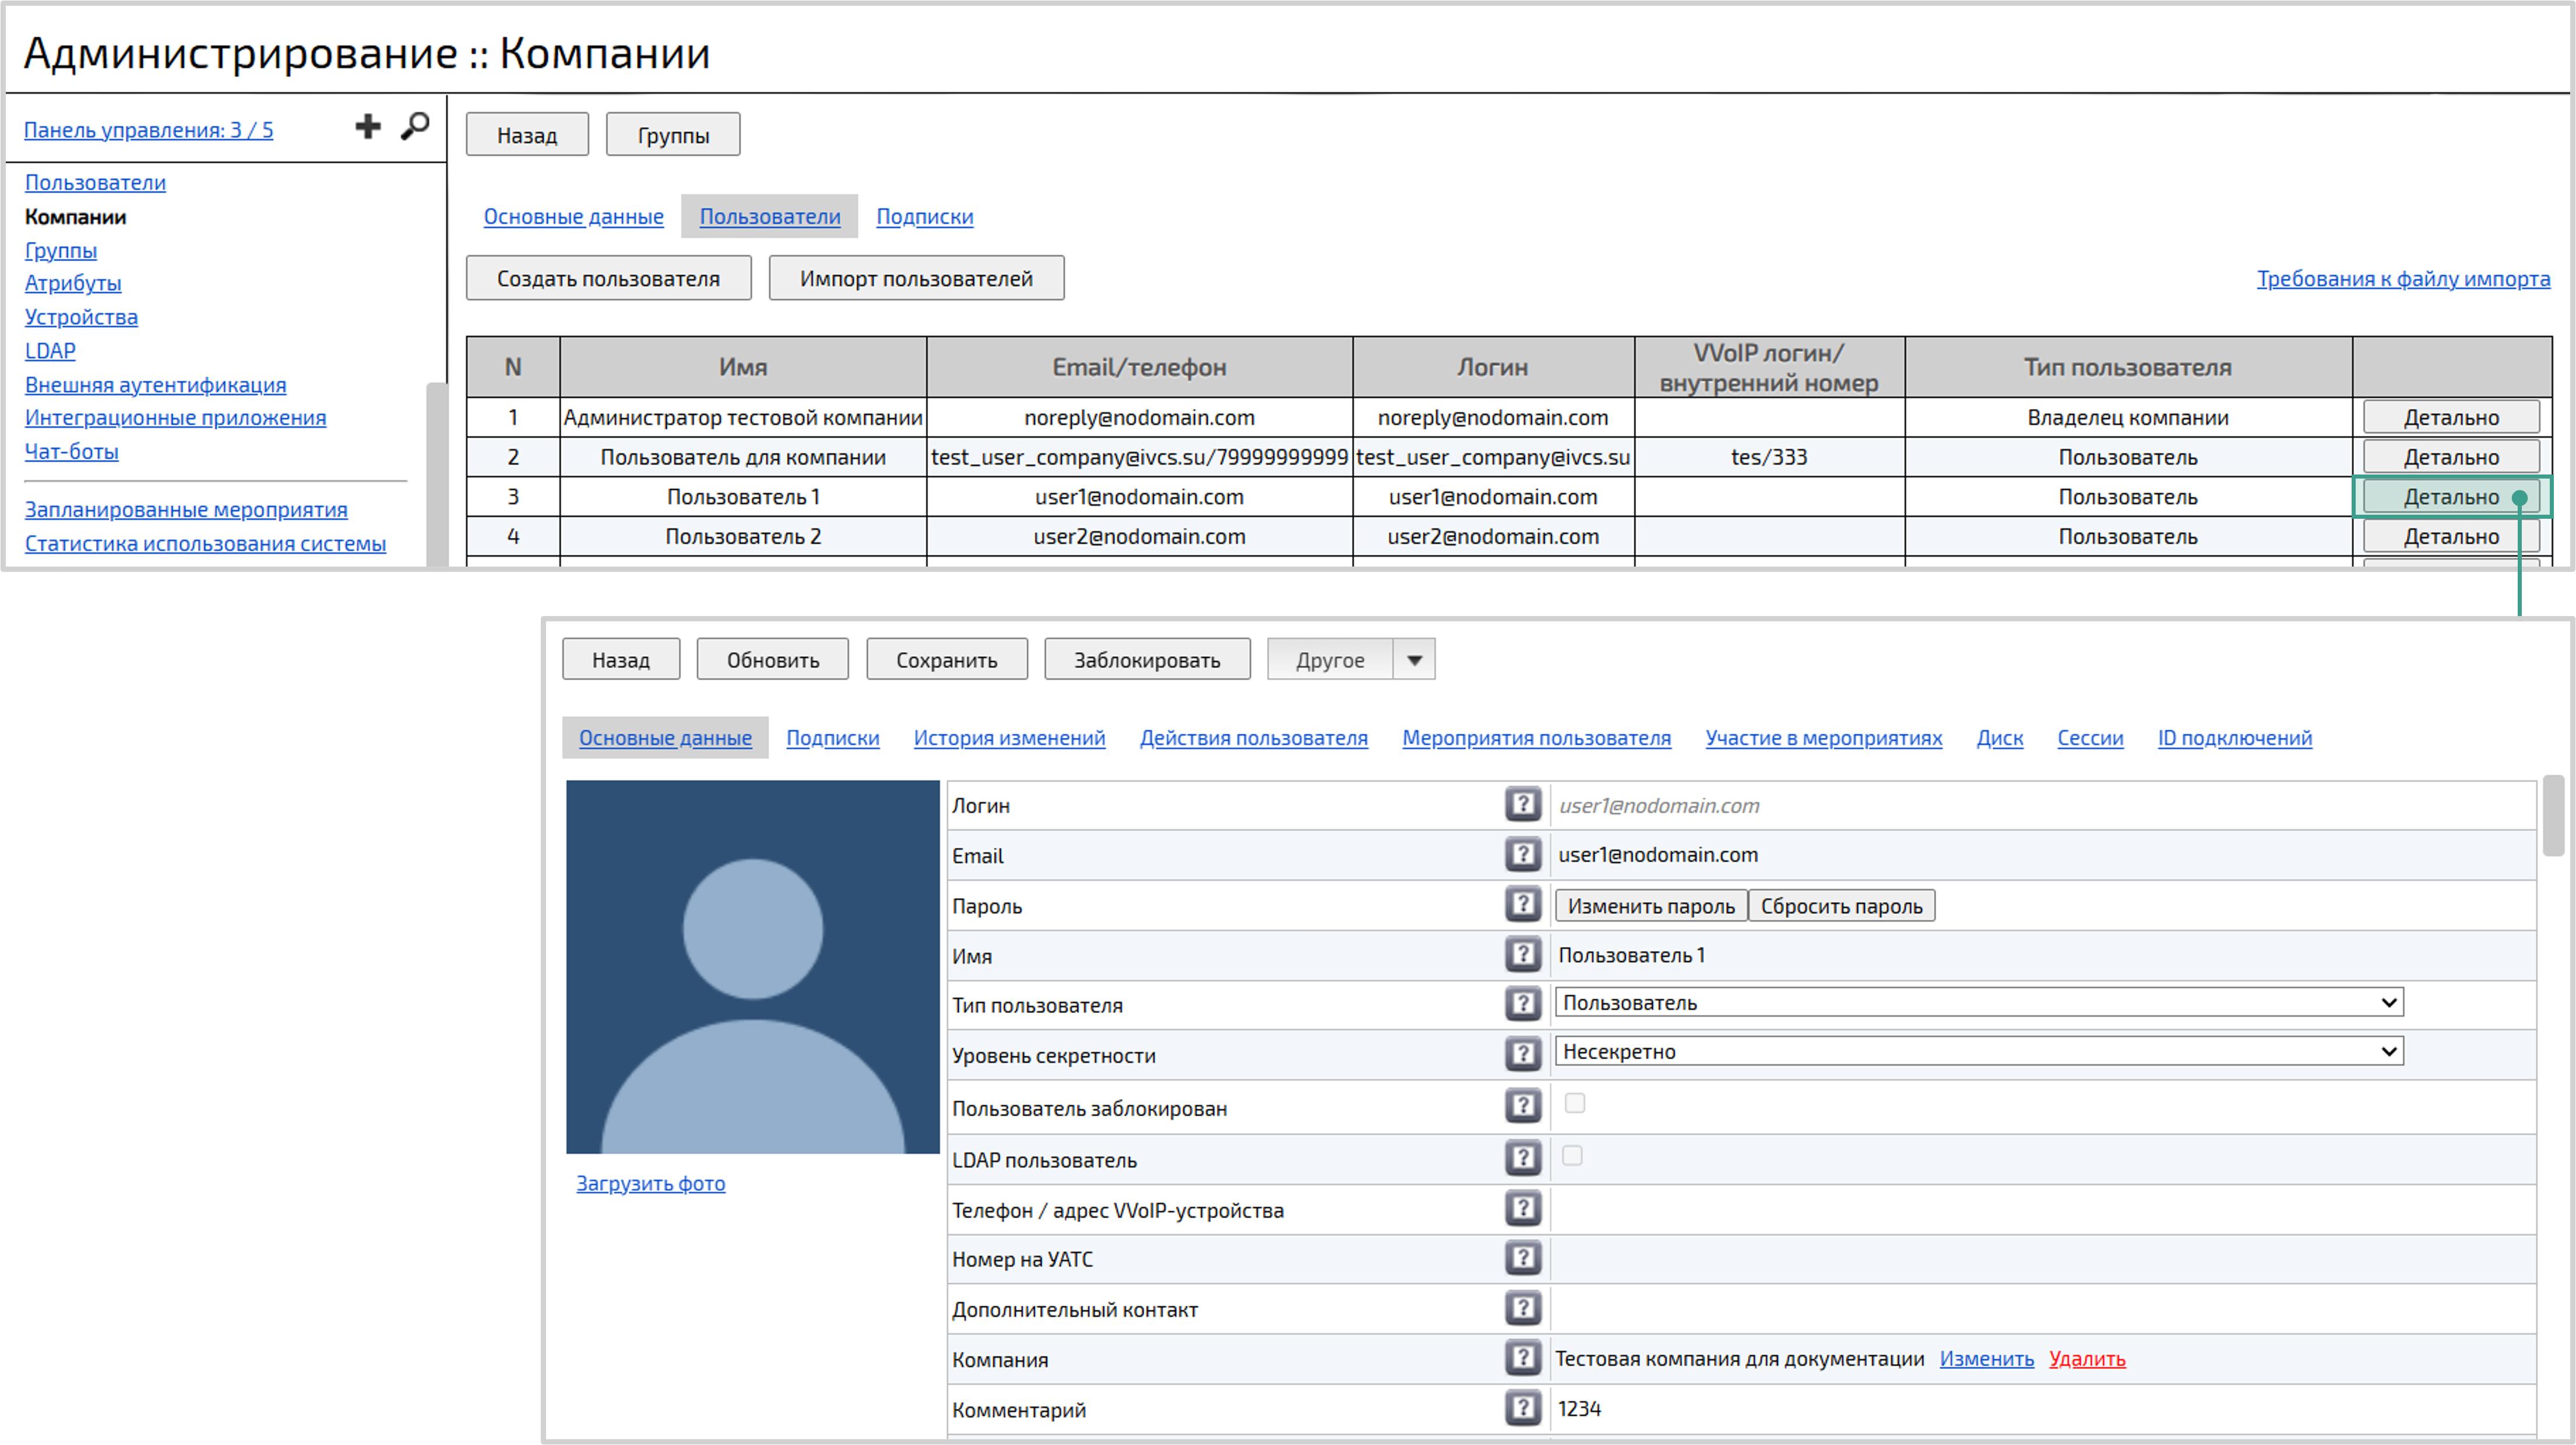Open help icon for Пароль field
Image resolution: width=2576 pixels, height=1445 pixels.
point(1522,904)
